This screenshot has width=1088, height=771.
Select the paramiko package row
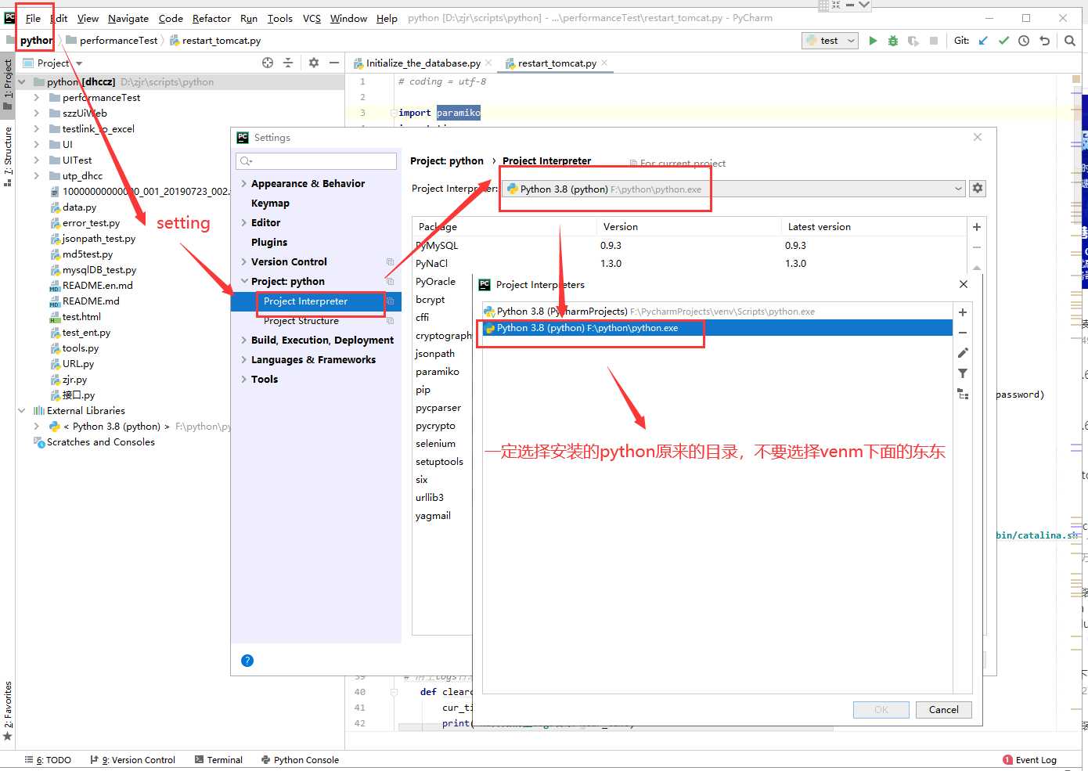coord(438,372)
